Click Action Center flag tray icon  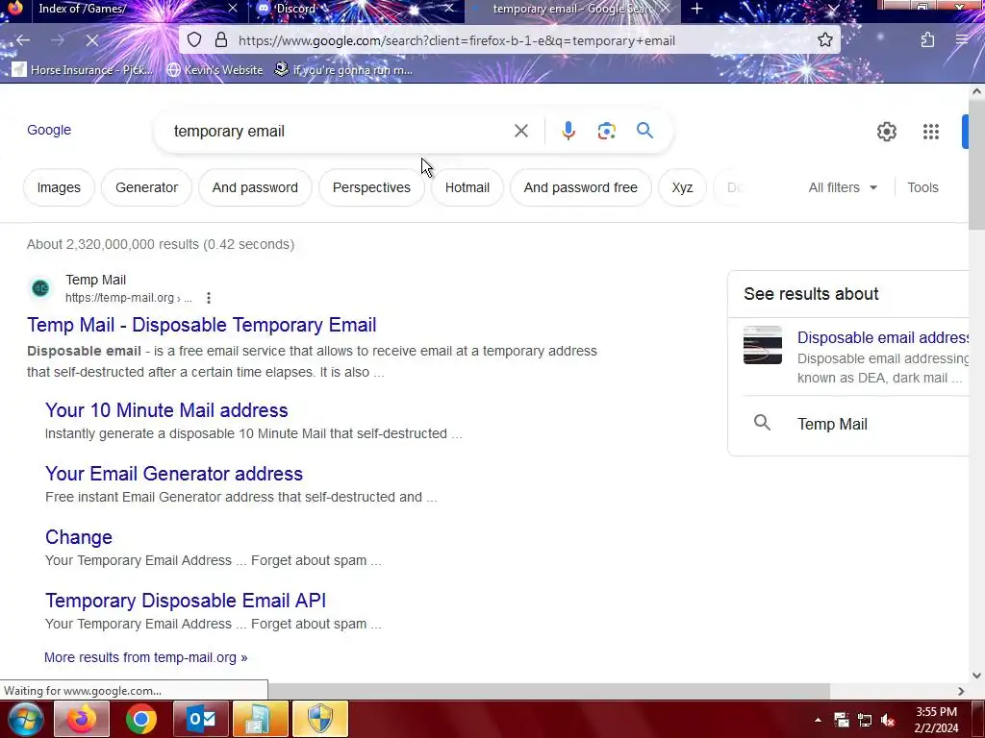pos(841,720)
